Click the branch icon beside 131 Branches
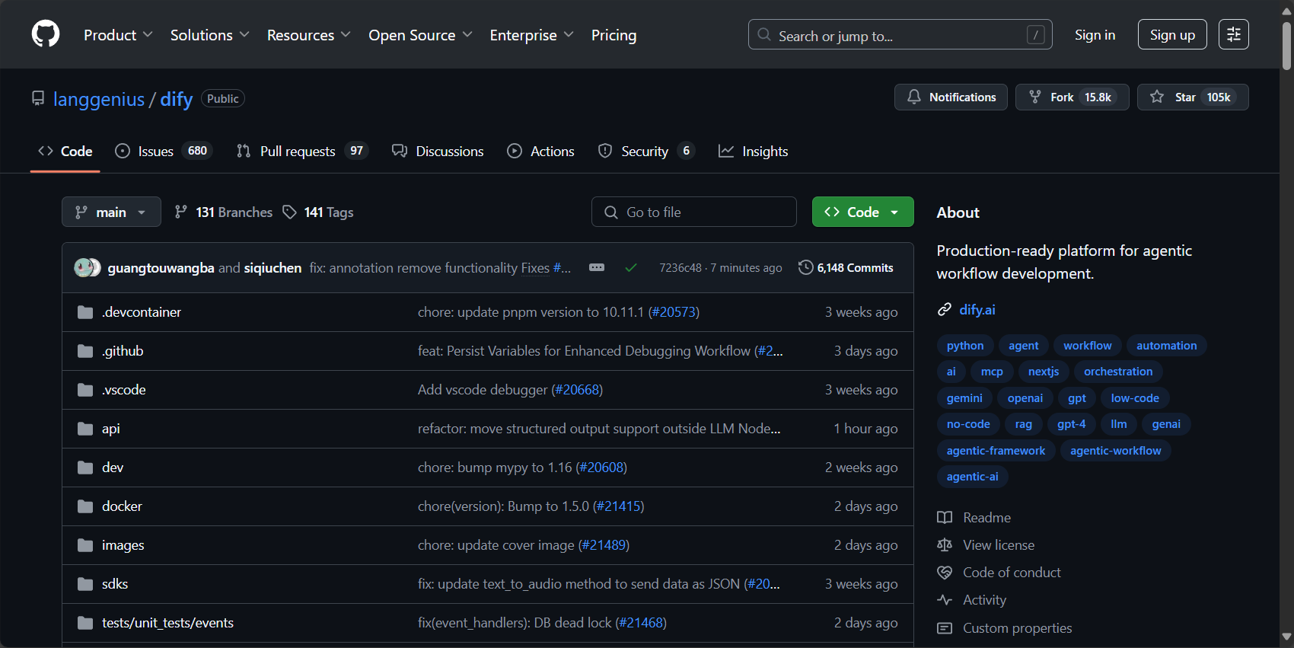The width and height of the screenshot is (1294, 648). (x=180, y=212)
